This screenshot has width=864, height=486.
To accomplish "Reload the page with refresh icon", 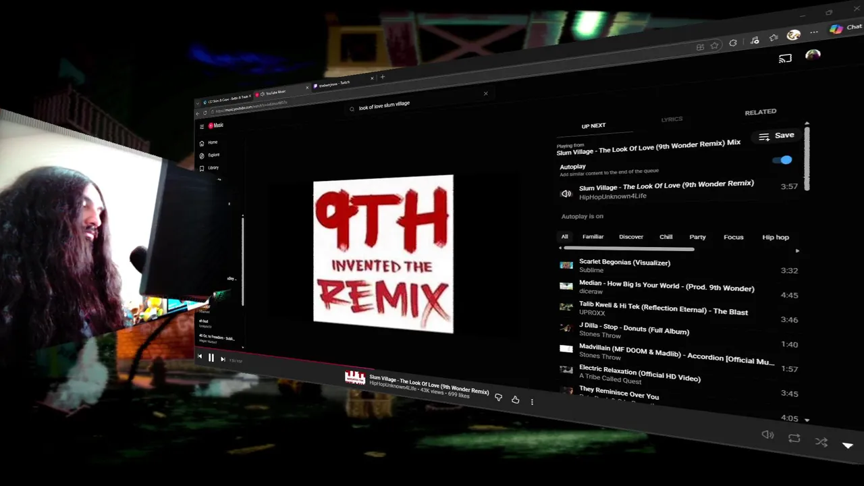I will tap(205, 113).
